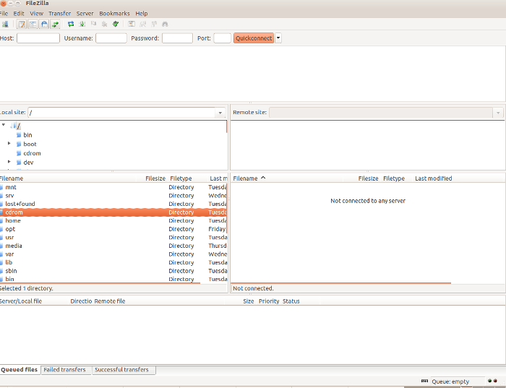
Task: Sort remote list by Last modified column
Action: [x=434, y=178]
